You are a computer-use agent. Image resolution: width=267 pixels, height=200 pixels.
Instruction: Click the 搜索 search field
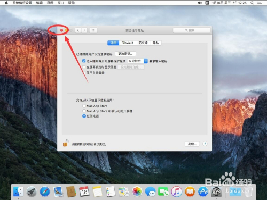[192, 30]
